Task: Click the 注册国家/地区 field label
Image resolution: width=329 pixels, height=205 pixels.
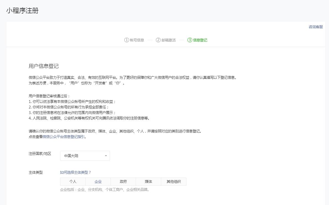Action: (40, 154)
